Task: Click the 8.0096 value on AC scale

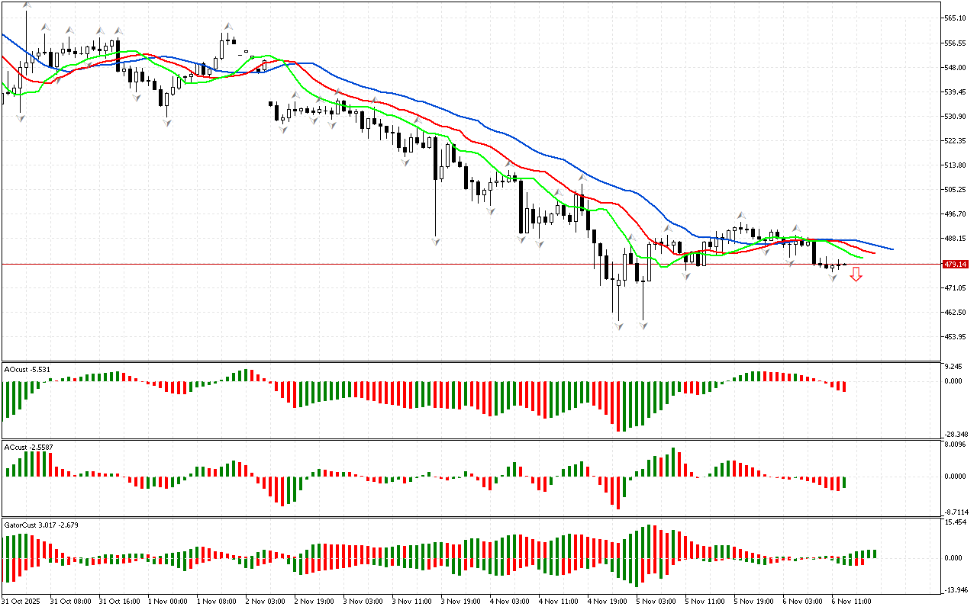Action: (955, 445)
